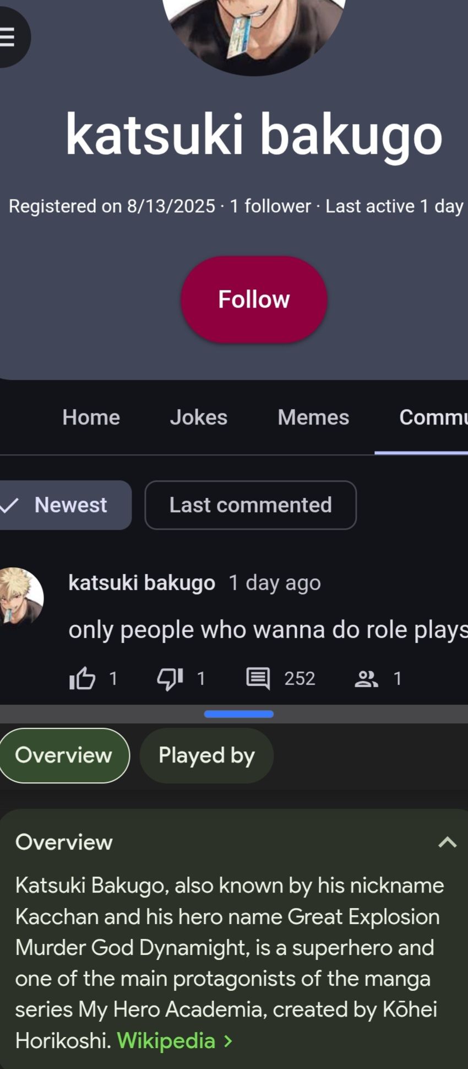Click the Played by chip
Image resolution: width=468 pixels, height=1069 pixels.
(206, 755)
